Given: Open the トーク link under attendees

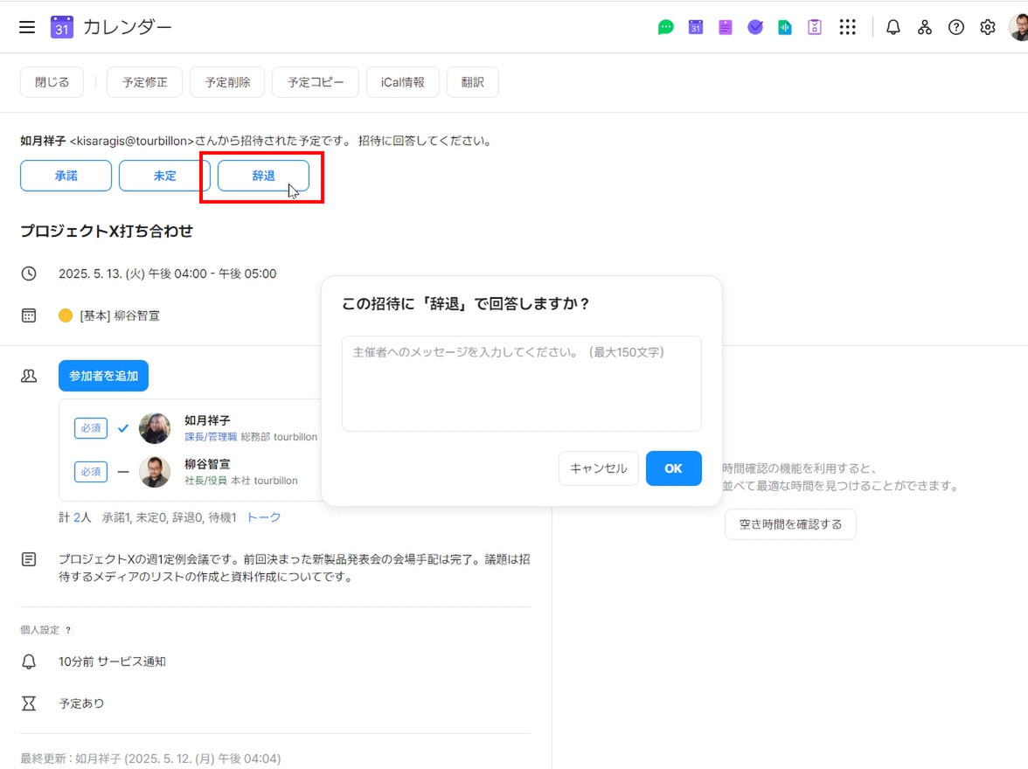Looking at the screenshot, I should pyautogui.click(x=264, y=517).
